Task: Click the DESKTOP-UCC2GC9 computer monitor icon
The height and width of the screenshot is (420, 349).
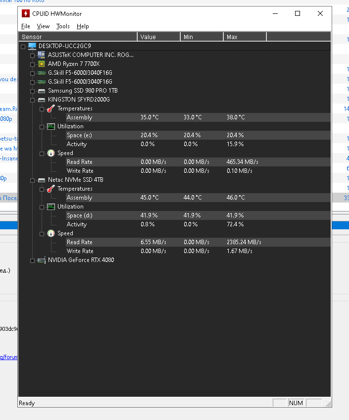Action: coord(32,46)
